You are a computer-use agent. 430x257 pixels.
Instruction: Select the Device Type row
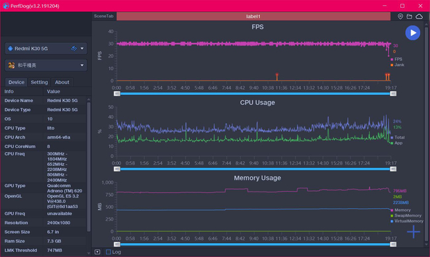[x=44, y=110]
